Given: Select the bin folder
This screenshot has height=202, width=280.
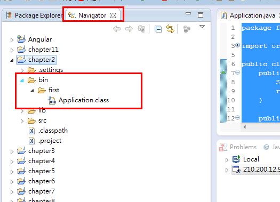Looking at the screenshot, I should [x=43, y=80].
